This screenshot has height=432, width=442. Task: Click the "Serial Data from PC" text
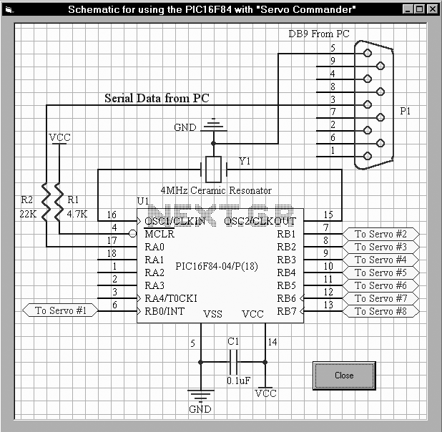[157, 99]
